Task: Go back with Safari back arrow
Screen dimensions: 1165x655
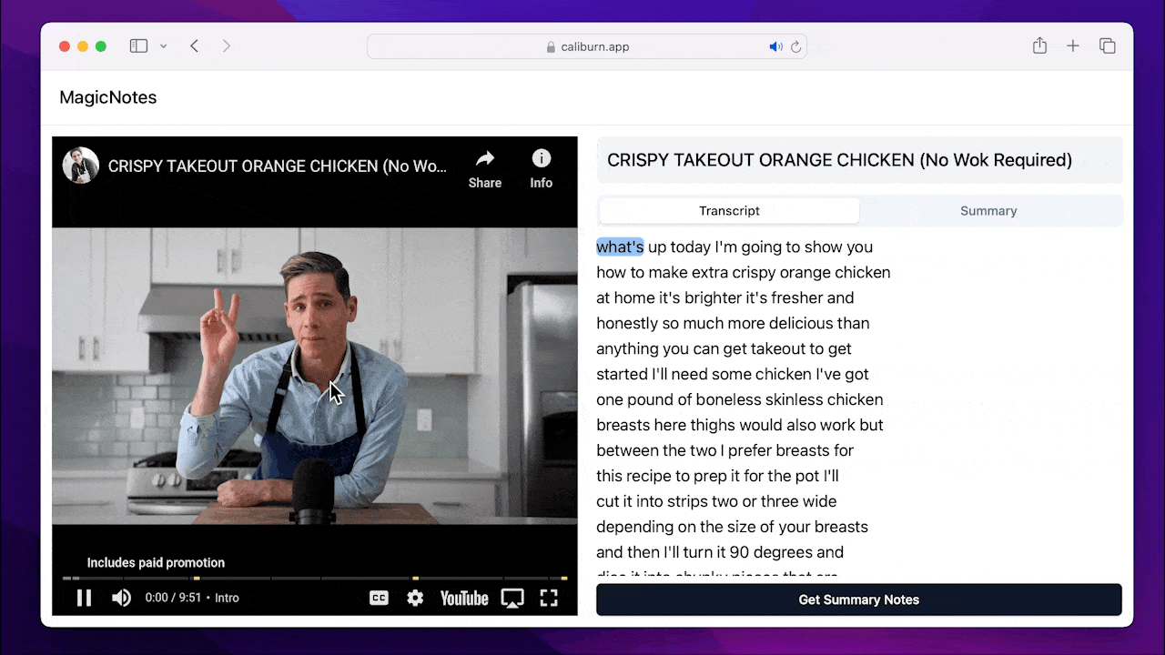Action: click(x=194, y=46)
